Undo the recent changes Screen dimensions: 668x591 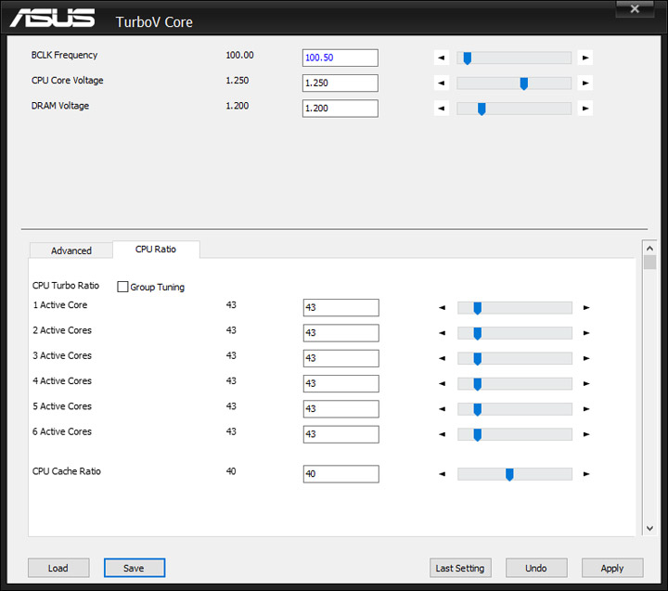point(536,568)
